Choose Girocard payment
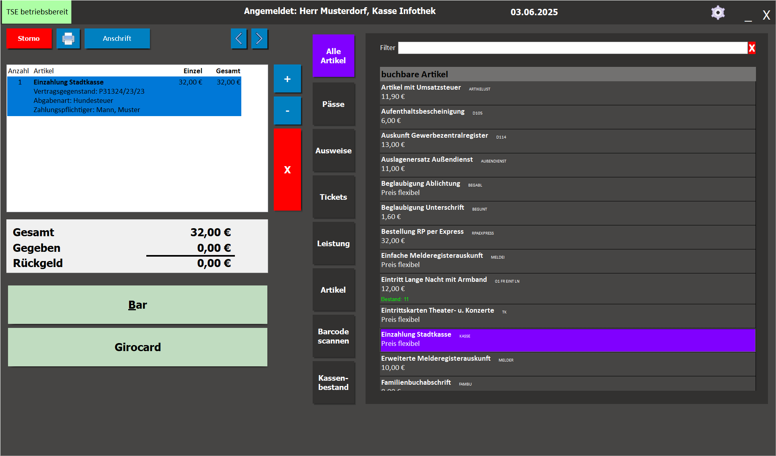The height and width of the screenshot is (456, 776). point(137,347)
